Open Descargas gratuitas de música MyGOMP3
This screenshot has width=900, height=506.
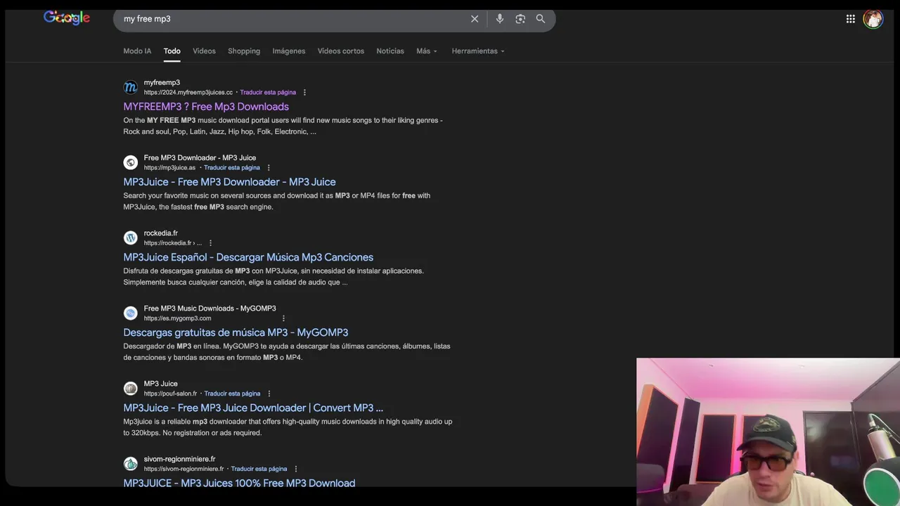click(x=236, y=332)
